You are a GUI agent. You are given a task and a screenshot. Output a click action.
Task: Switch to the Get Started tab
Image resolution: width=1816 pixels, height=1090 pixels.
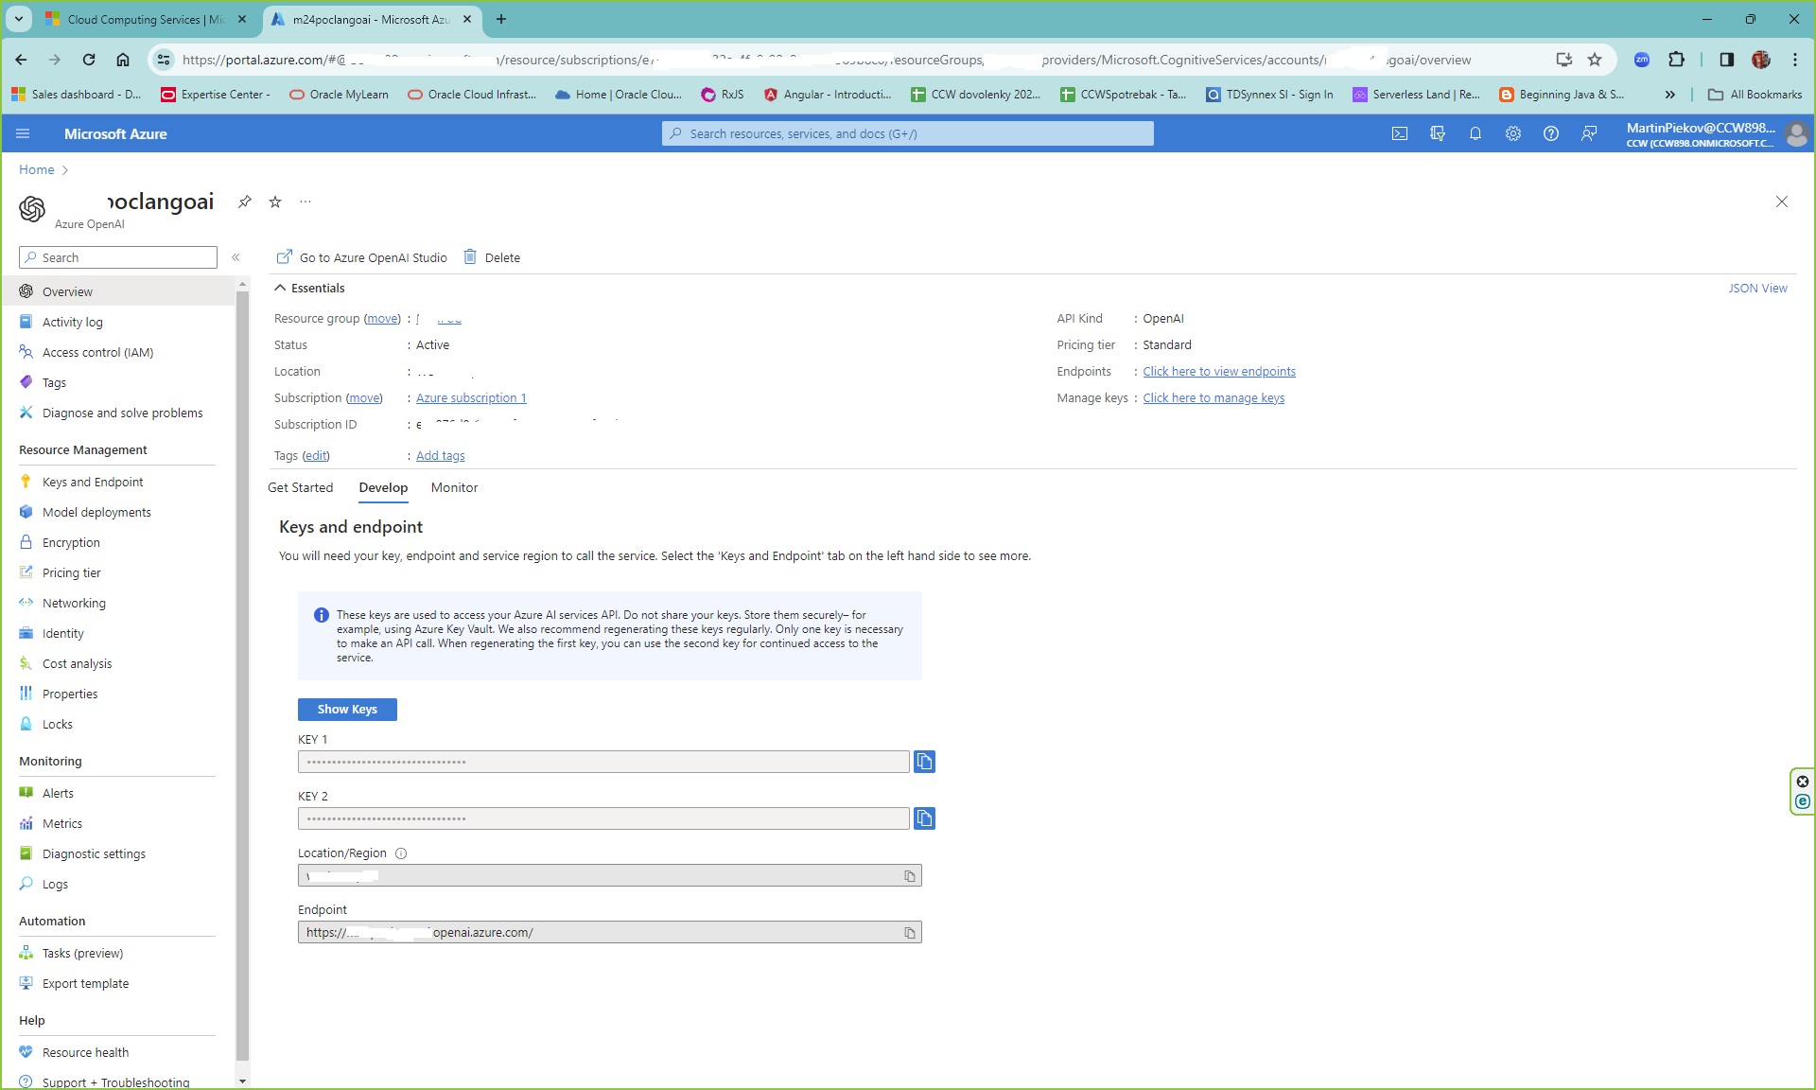(x=300, y=487)
